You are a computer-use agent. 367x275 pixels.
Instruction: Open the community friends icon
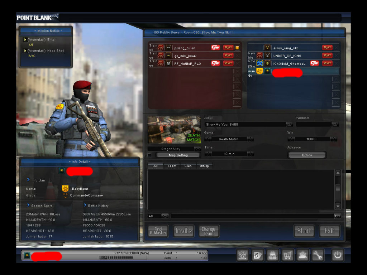(302, 255)
